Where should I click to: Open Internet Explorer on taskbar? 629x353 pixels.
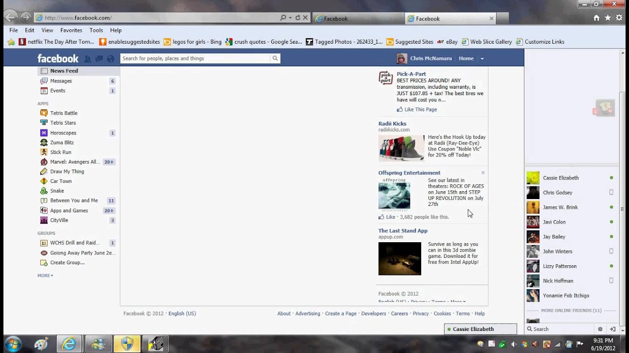pyautogui.click(x=69, y=344)
